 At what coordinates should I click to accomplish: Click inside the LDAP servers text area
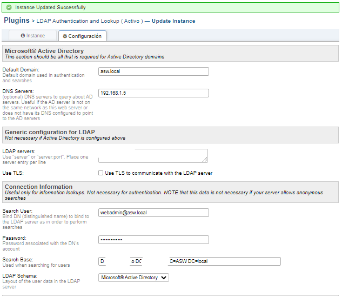click(x=152, y=155)
